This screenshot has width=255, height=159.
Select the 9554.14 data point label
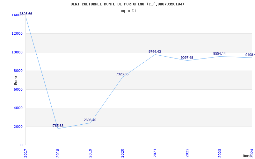point(219,53)
